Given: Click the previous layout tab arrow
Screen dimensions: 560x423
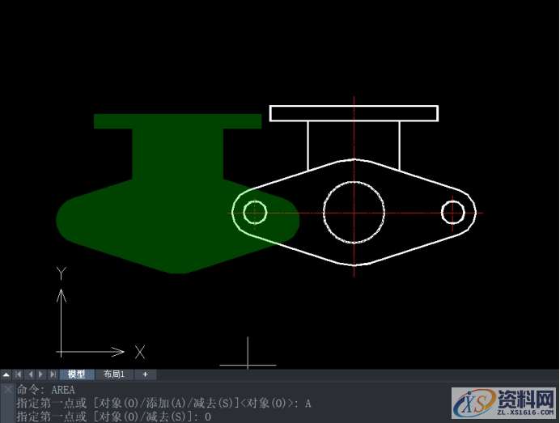Looking at the screenshot, I should click(x=30, y=374).
